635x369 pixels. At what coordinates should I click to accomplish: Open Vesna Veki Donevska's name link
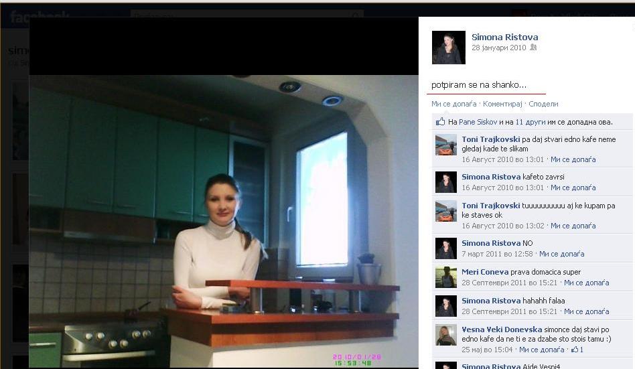pyautogui.click(x=501, y=330)
